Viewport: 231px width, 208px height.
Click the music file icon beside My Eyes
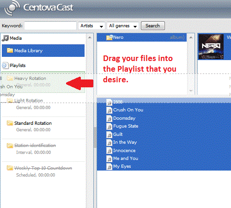109,167
